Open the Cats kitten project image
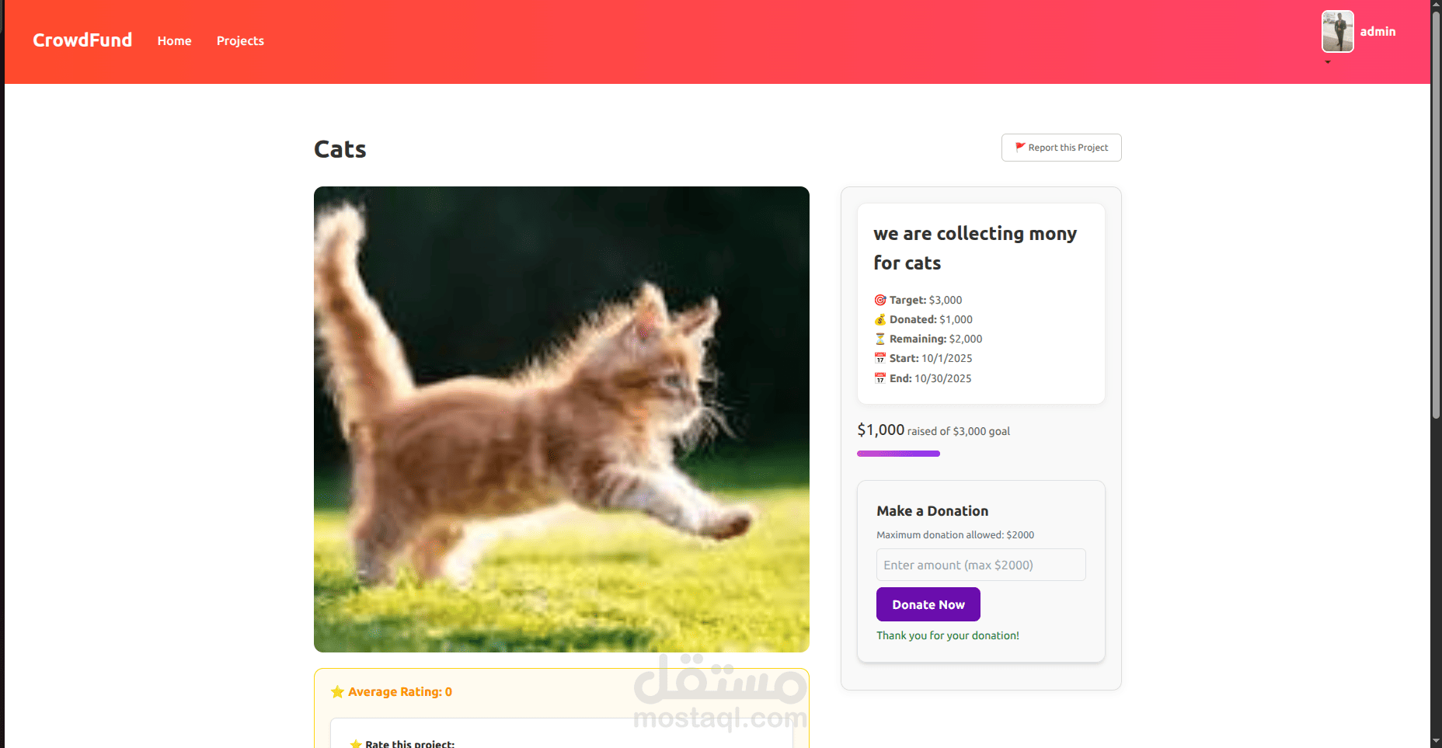 [562, 419]
